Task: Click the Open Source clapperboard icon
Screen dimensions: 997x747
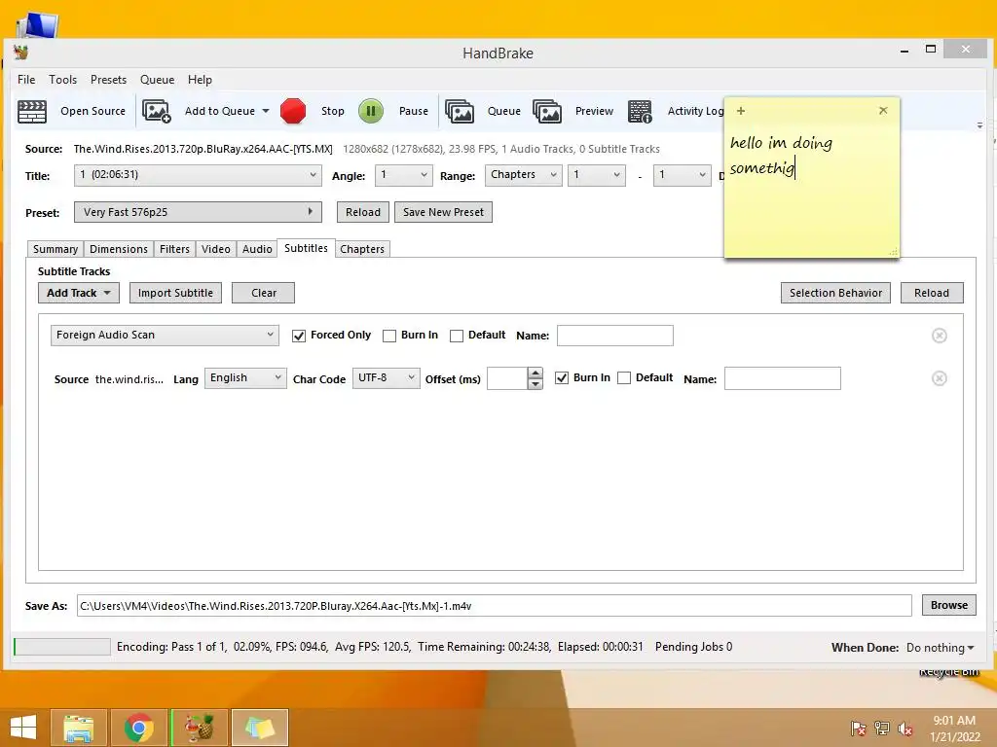Action: tap(32, 111)
